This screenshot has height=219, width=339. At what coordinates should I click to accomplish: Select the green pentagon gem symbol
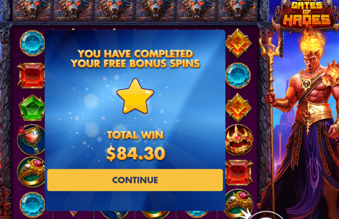point(31,108)
